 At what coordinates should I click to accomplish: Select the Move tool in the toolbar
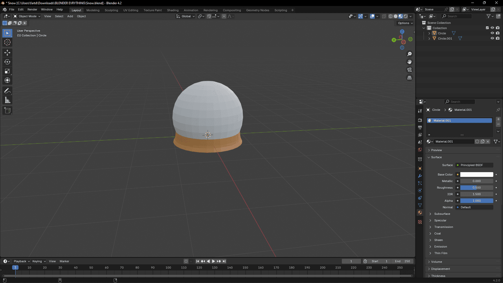(7, 53)
